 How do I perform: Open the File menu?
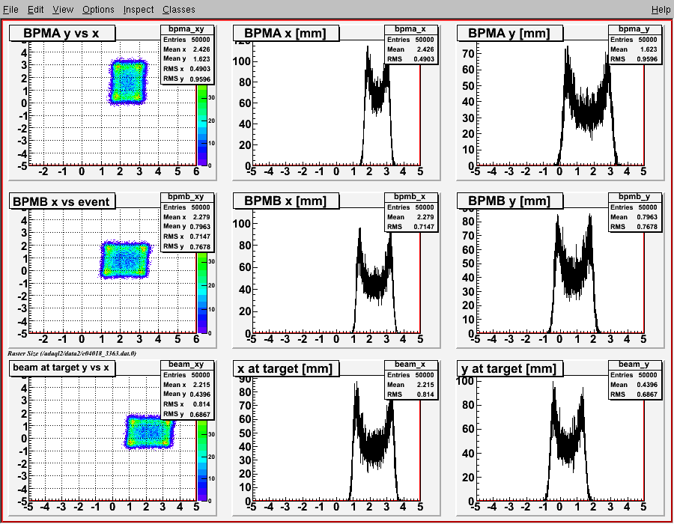pyautogui.click(x=10, y=10)
